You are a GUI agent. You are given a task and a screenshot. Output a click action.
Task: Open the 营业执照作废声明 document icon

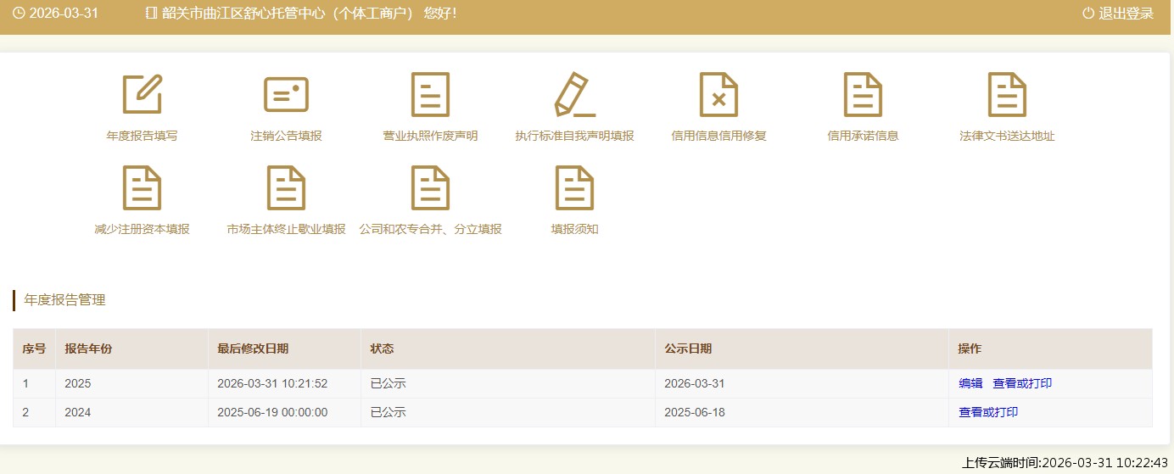(x=430, y=95)
